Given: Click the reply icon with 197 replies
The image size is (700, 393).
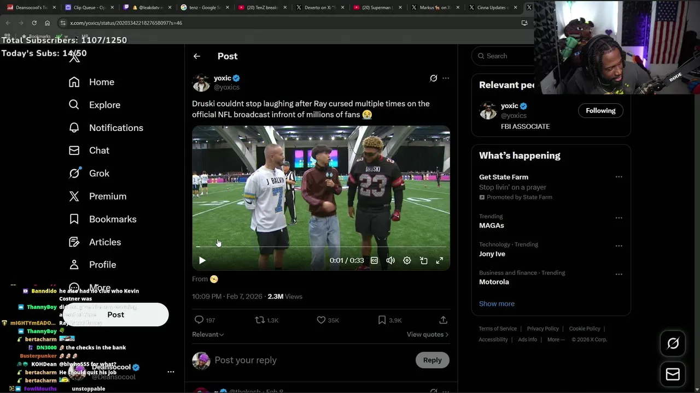Looking at the screenshot, I should coord(199,320).
